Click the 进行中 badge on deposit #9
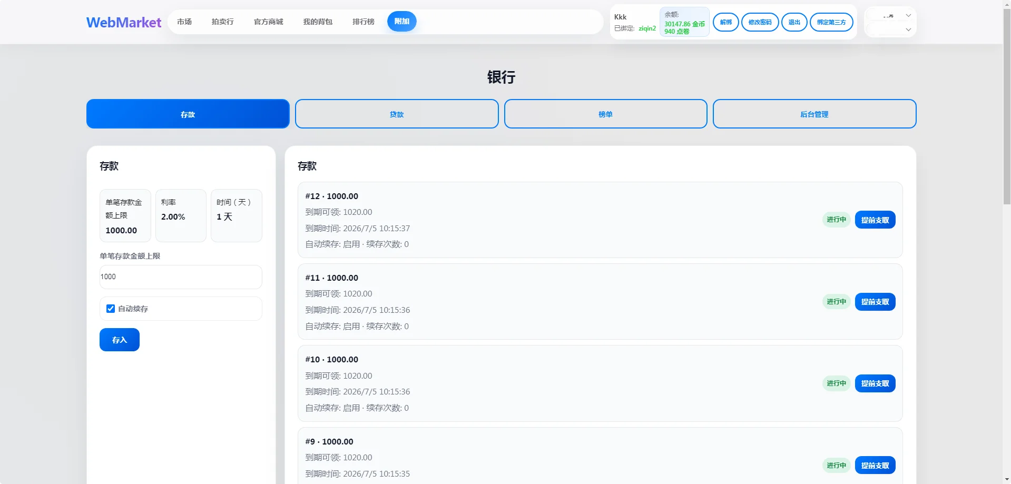The width and height of the screenshot is (1011, 484). tap(837, 466)
